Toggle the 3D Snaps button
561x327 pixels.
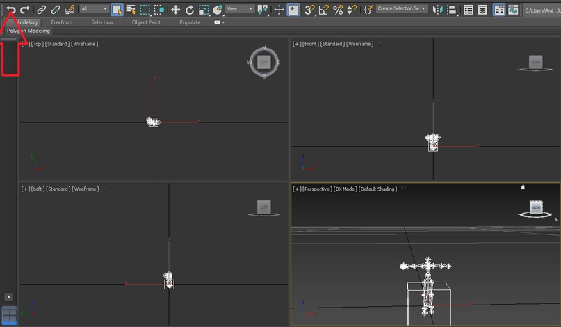click(x=310, y=9)
